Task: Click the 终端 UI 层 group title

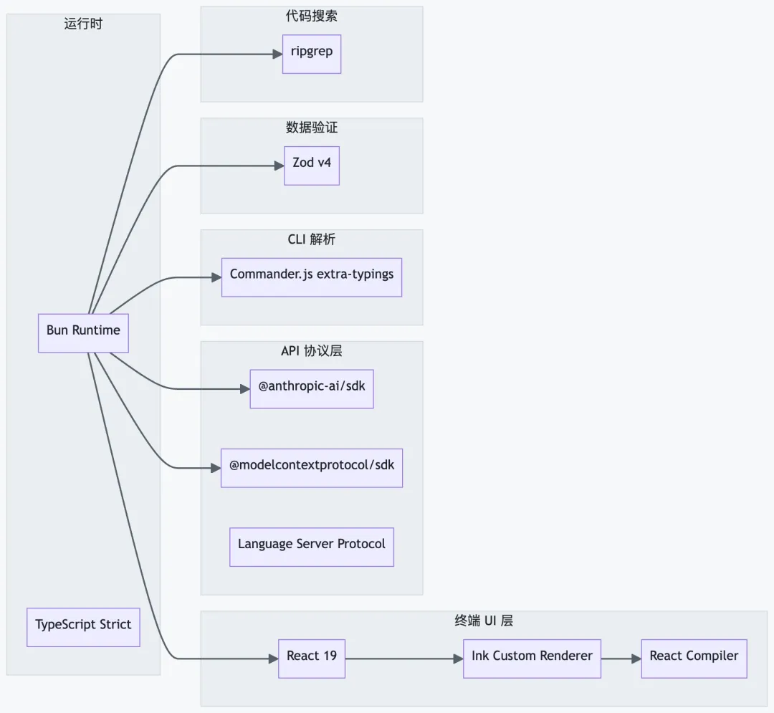Action: coord(484,621)
